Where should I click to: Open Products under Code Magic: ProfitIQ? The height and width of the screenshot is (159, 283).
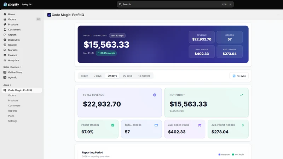point(13,100)
